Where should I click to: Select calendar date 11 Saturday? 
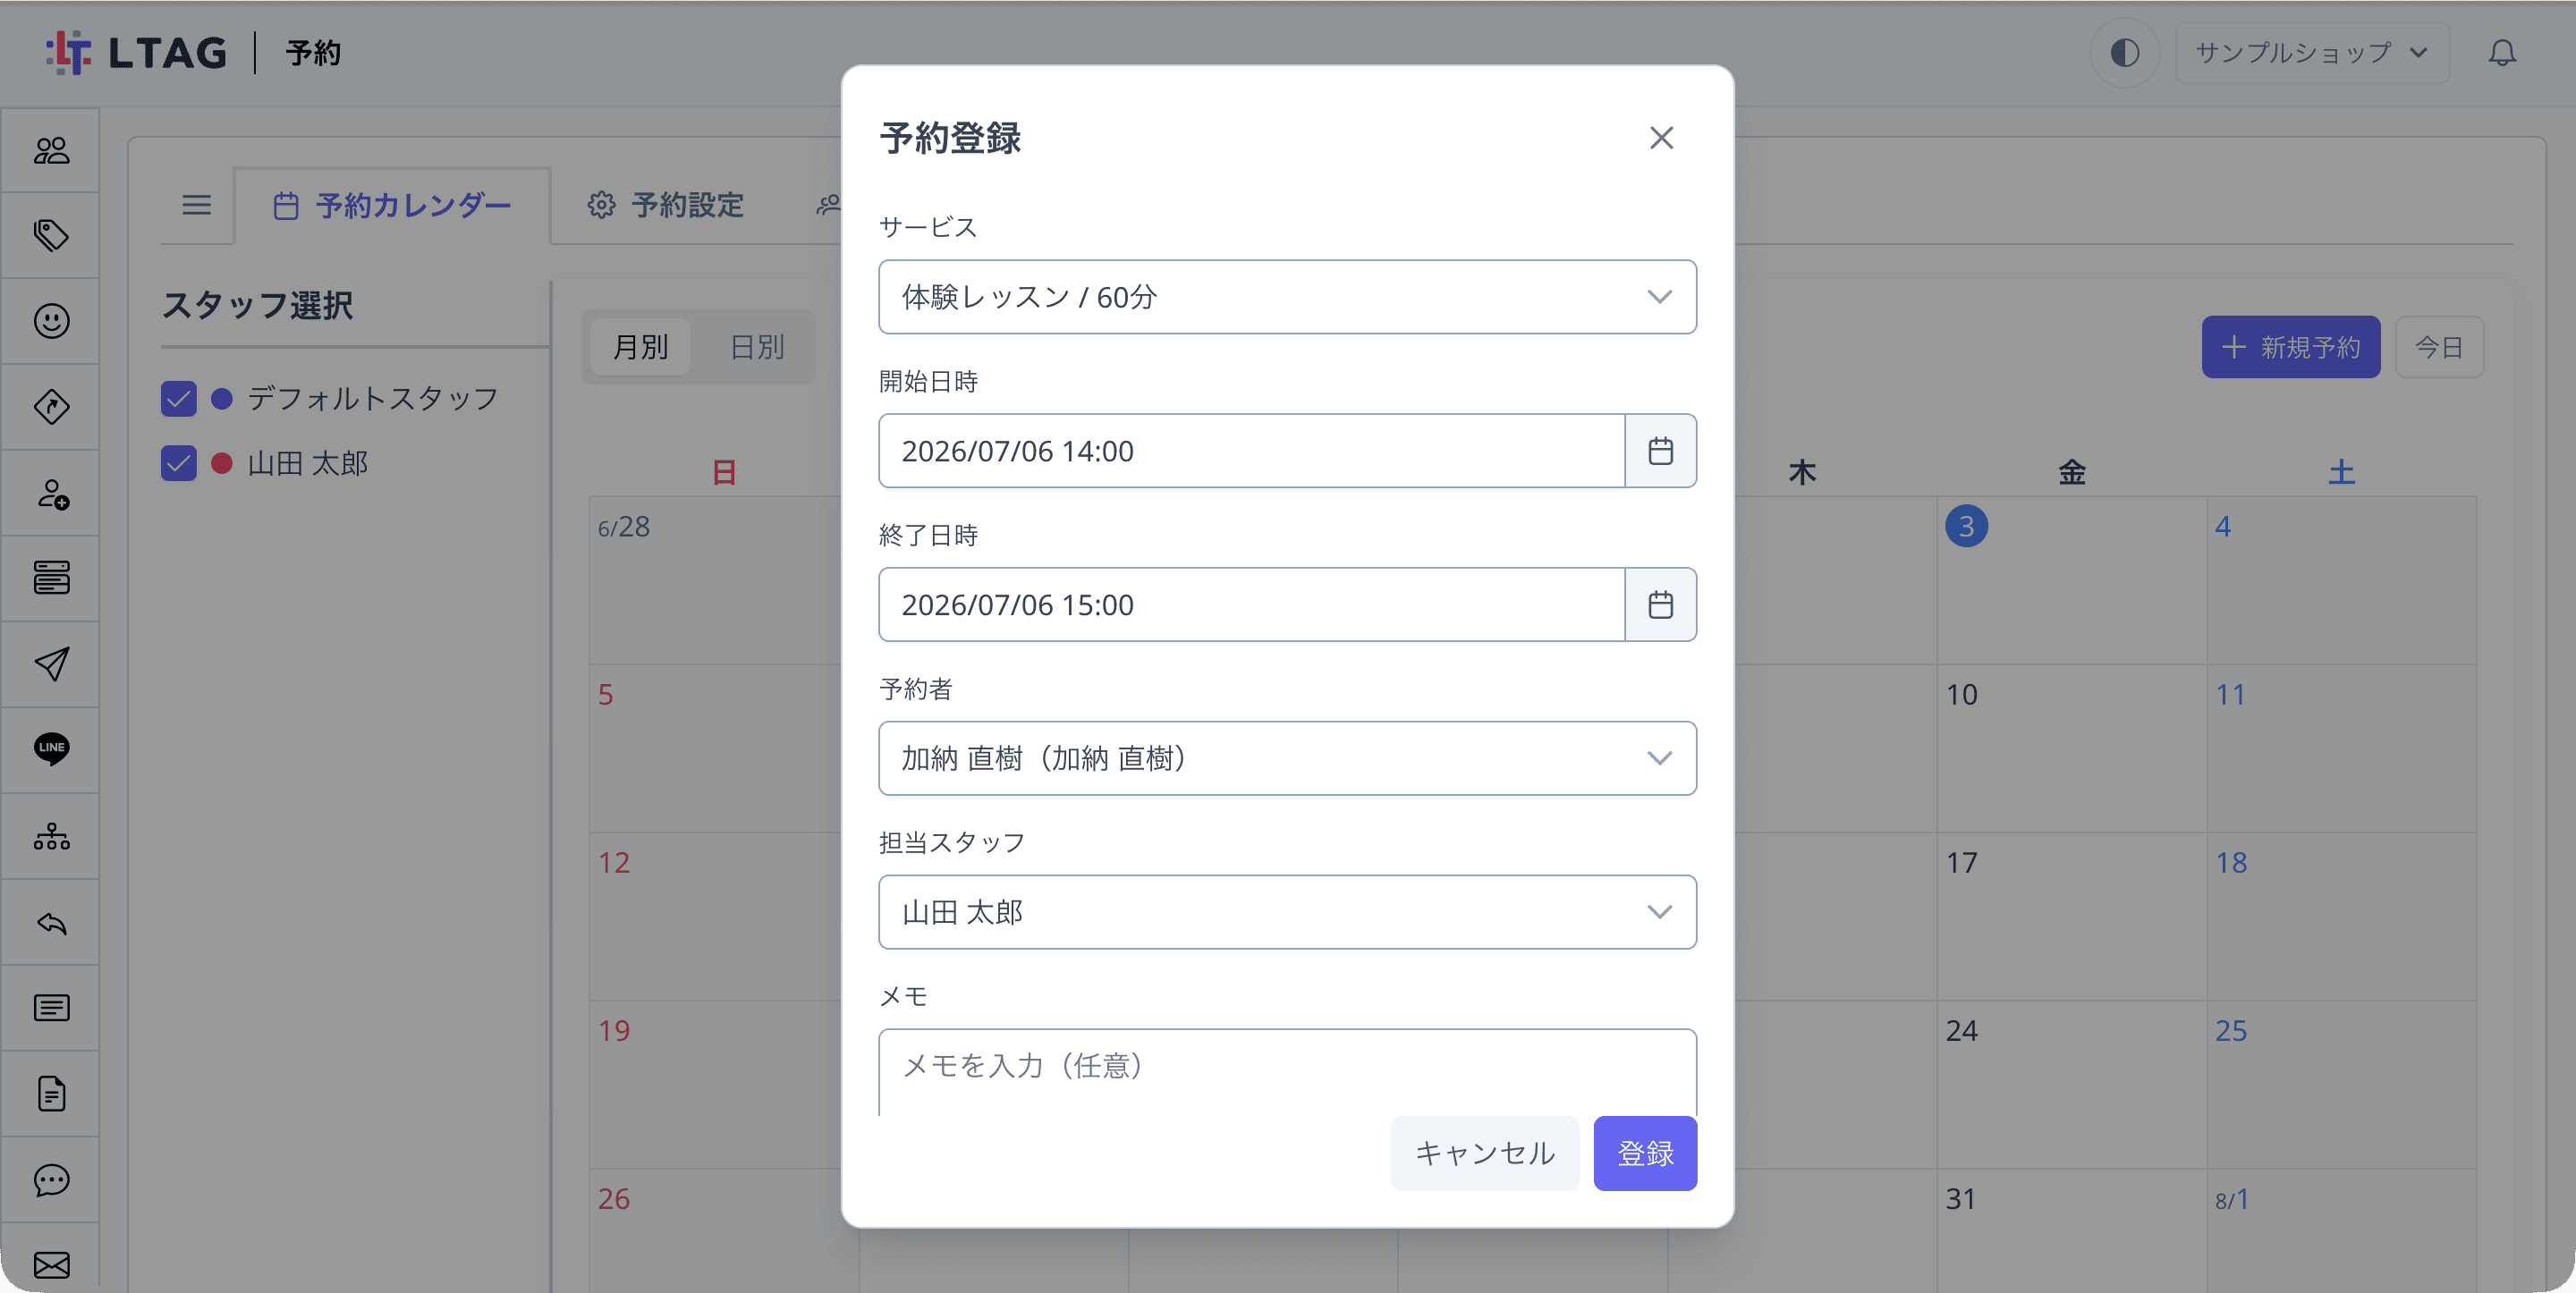pyautogui.click(x=2230, y=694)
